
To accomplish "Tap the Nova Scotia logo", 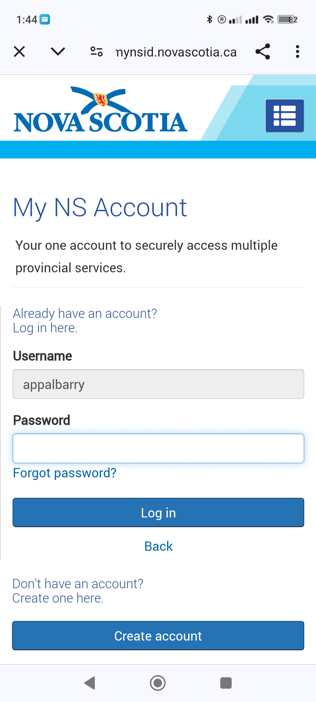I will click(x=100, y=109).
